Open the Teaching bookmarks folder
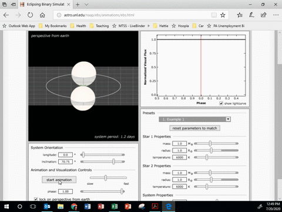Screen dimensions: 282x212 click(99, 26)
